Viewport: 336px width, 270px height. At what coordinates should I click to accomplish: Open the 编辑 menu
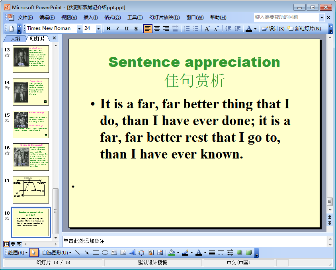[x=47, y=18]
